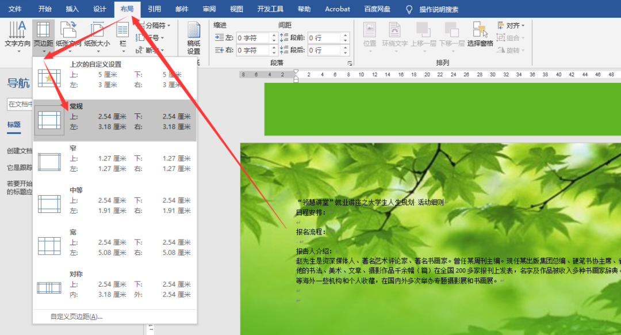Switch to the 帮助 help tab
This screenshot has height=335, width=621.
[x=304, y=9]
